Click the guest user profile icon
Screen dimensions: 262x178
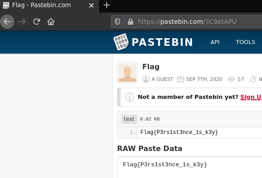pyautogui.click(x=146, y=79)
